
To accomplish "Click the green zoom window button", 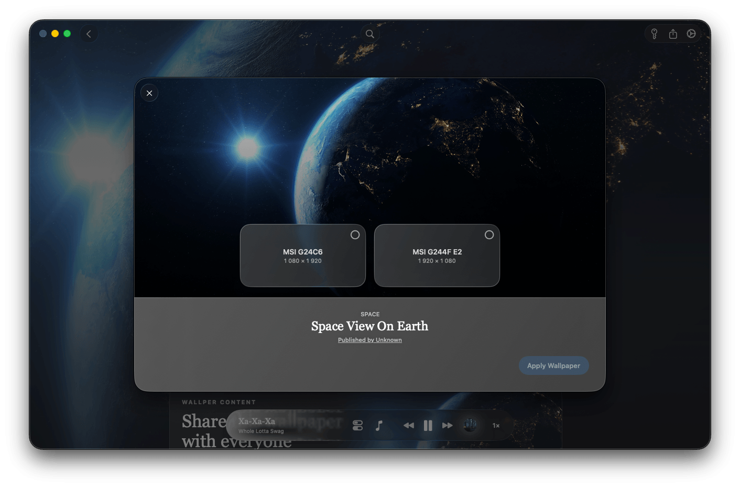I will tap(67, 34).
